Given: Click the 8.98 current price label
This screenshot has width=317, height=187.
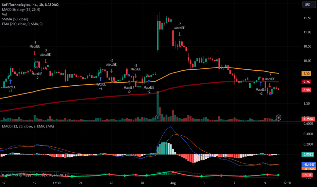Looking at the screenshot, I should coord(306,90).
